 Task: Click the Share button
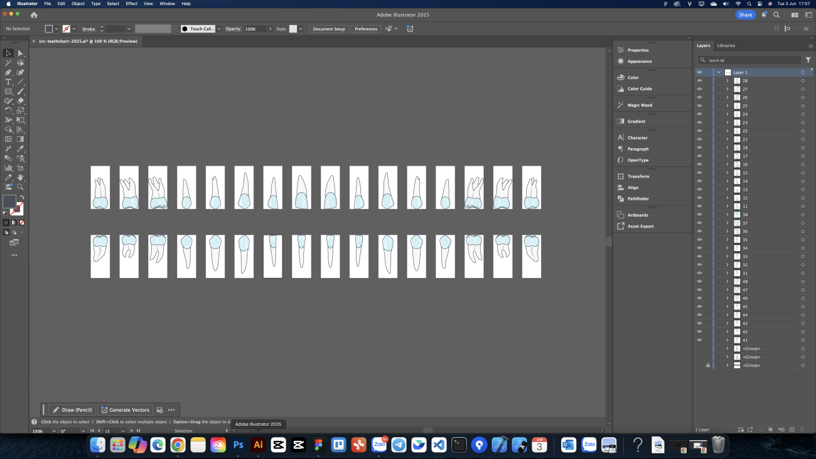745,15
